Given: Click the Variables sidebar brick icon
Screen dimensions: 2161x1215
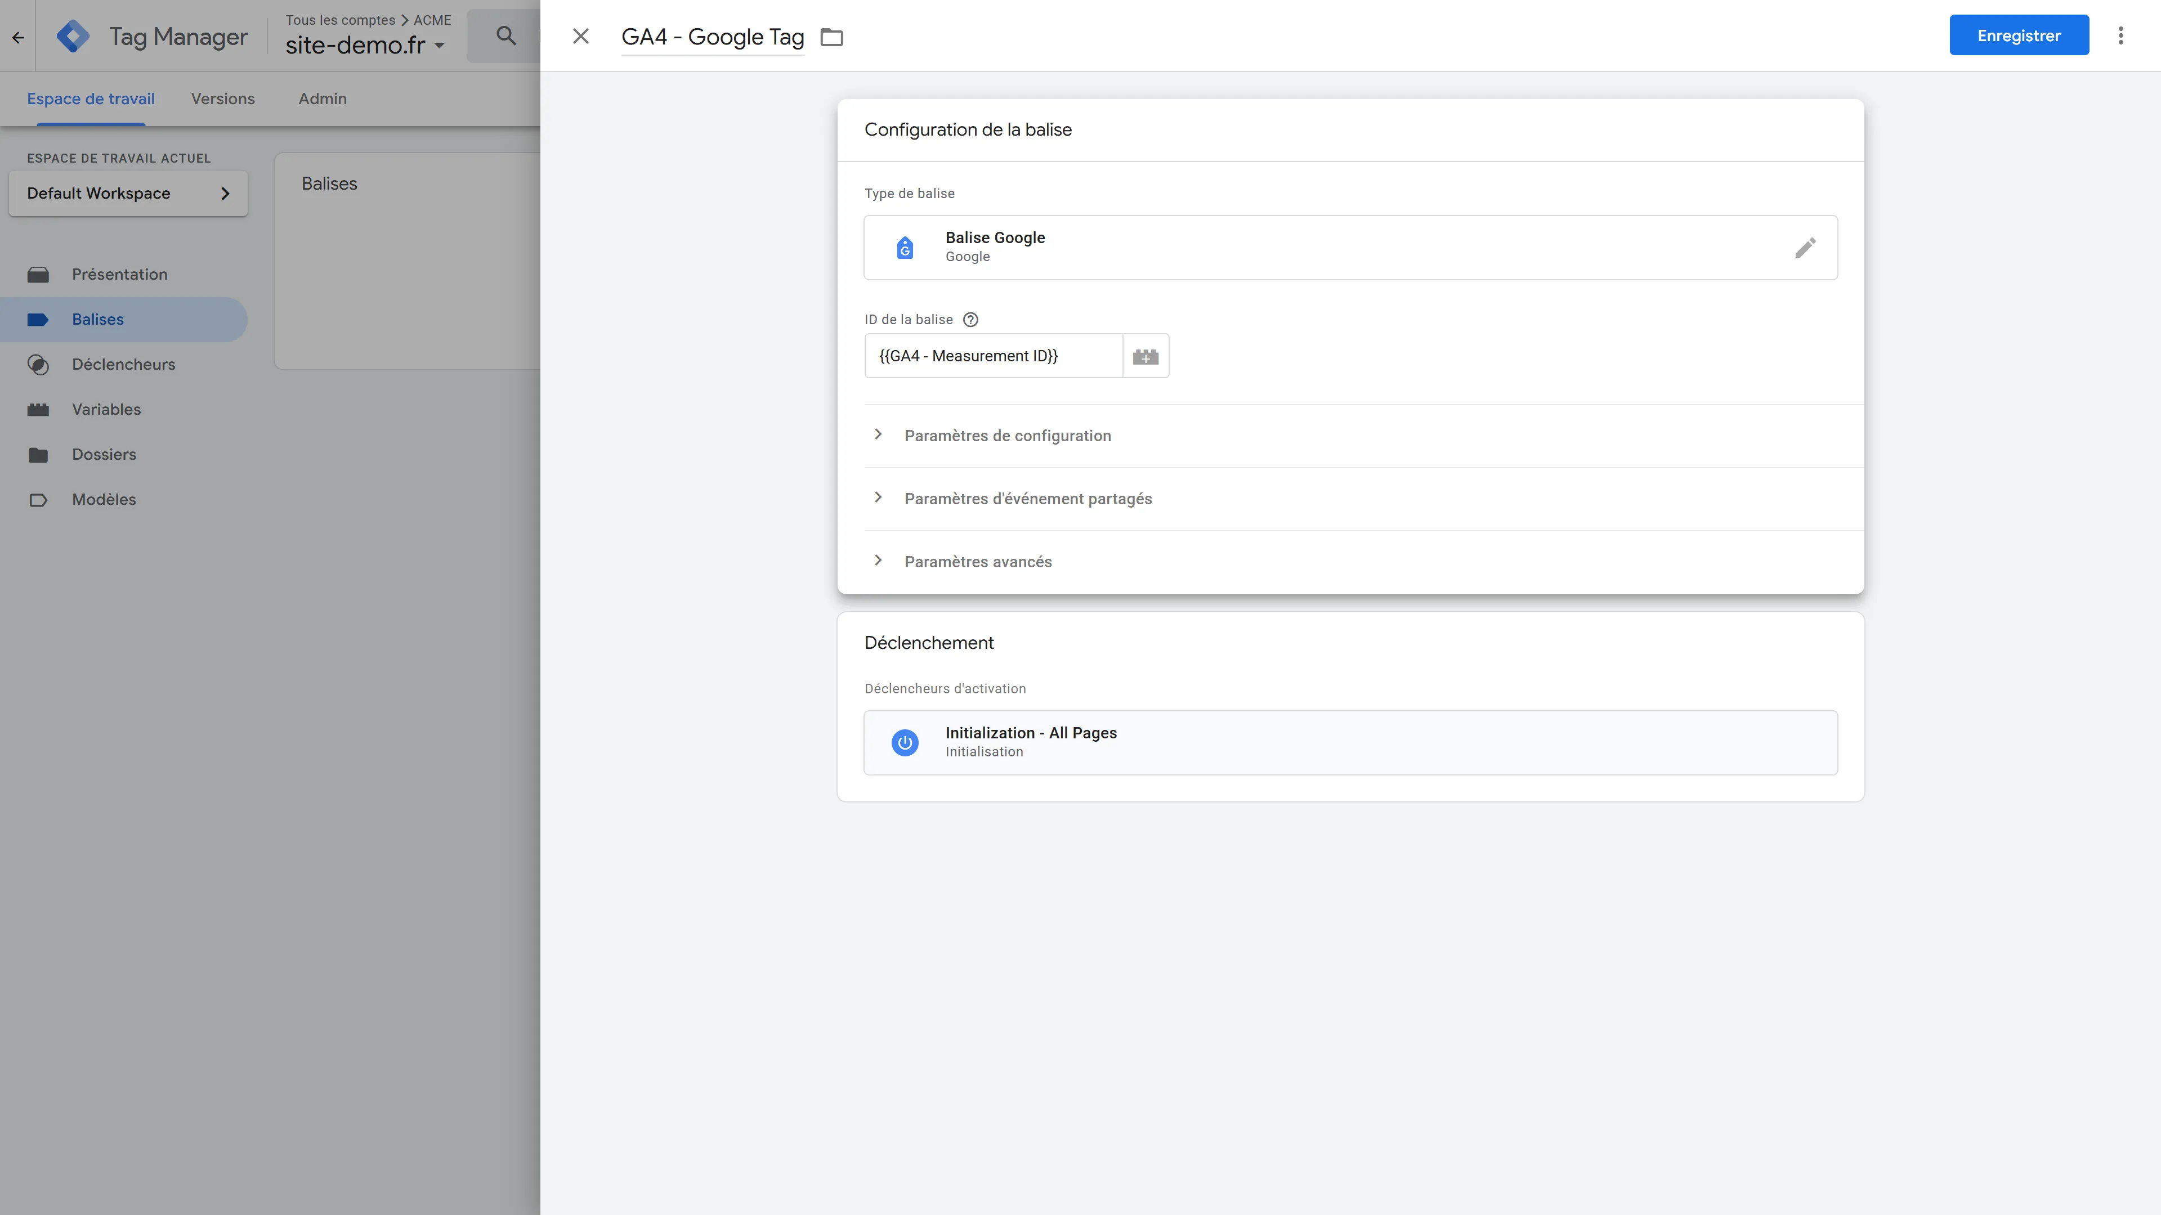Looking at the screenshot, I should coord(38,410).
